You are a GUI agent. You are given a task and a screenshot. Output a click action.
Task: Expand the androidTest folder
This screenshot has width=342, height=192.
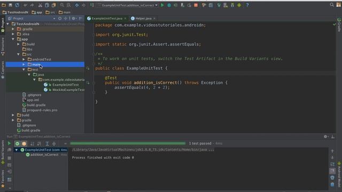pos(24,59)
